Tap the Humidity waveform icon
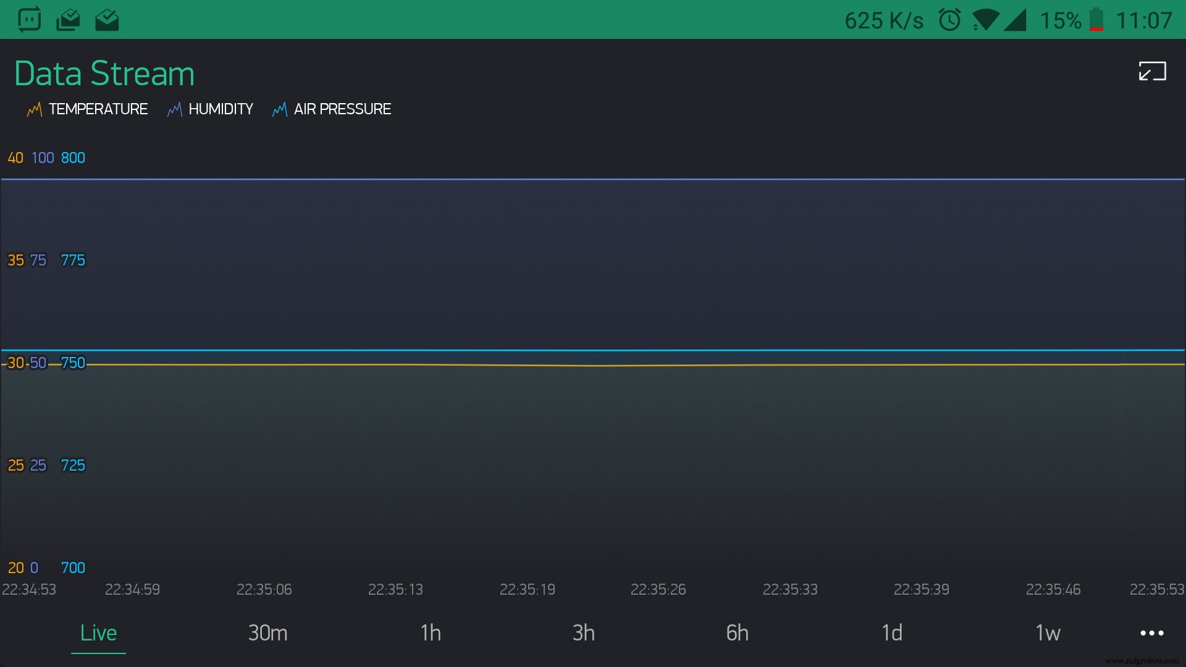 pos(174,109)
